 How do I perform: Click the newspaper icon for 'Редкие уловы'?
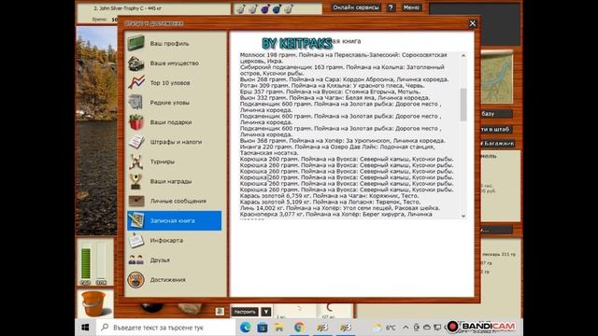[135, 103]
